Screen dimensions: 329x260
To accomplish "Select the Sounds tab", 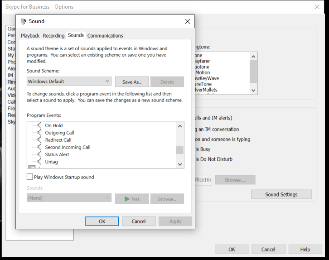I will point(76,35).
